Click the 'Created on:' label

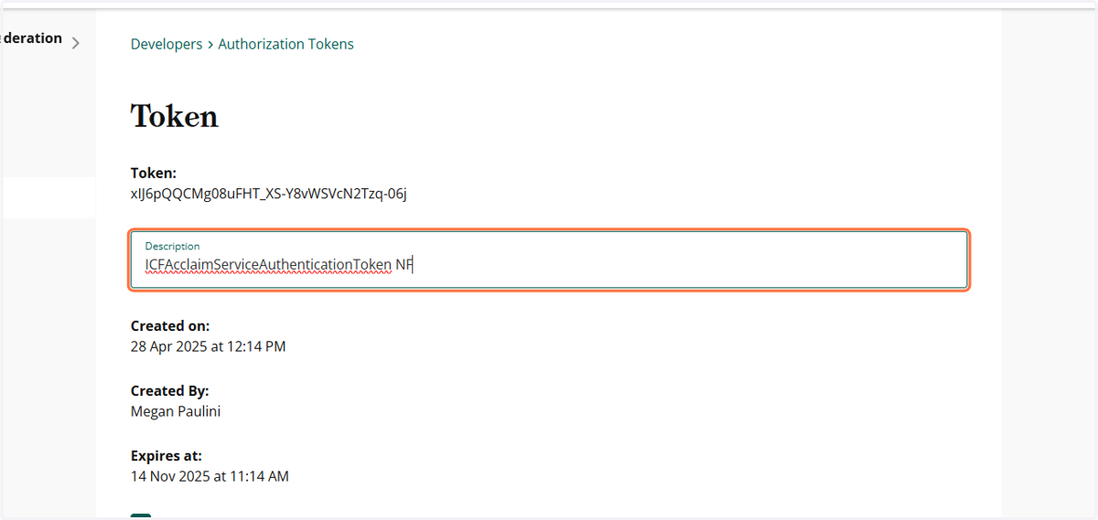(x=170, y=325)
